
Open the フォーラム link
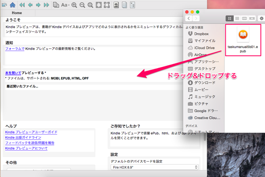point(12,49)
